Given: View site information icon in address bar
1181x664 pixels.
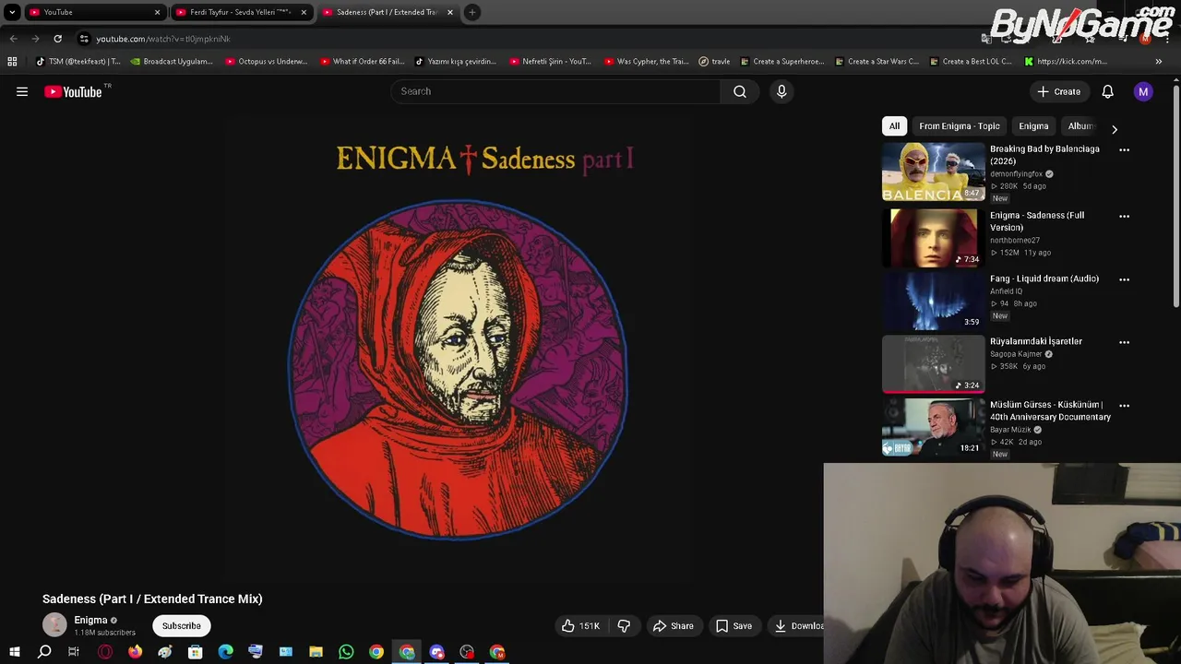Looking at the screenshot, I should point(84,39).
